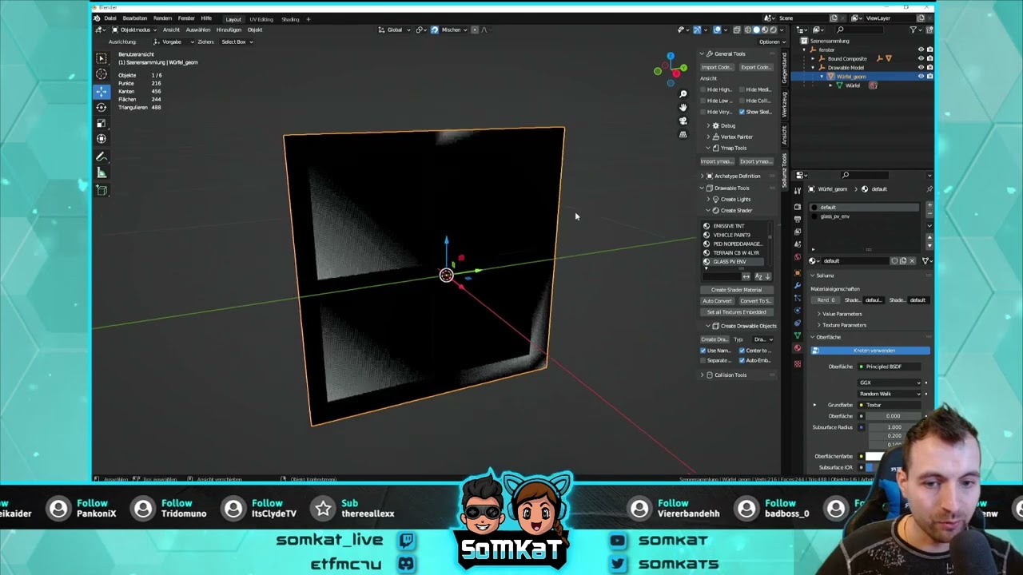Click the navigation axis gizmo
The width and height of the screenshot is (1023, 575).
(x=671, y=70)
